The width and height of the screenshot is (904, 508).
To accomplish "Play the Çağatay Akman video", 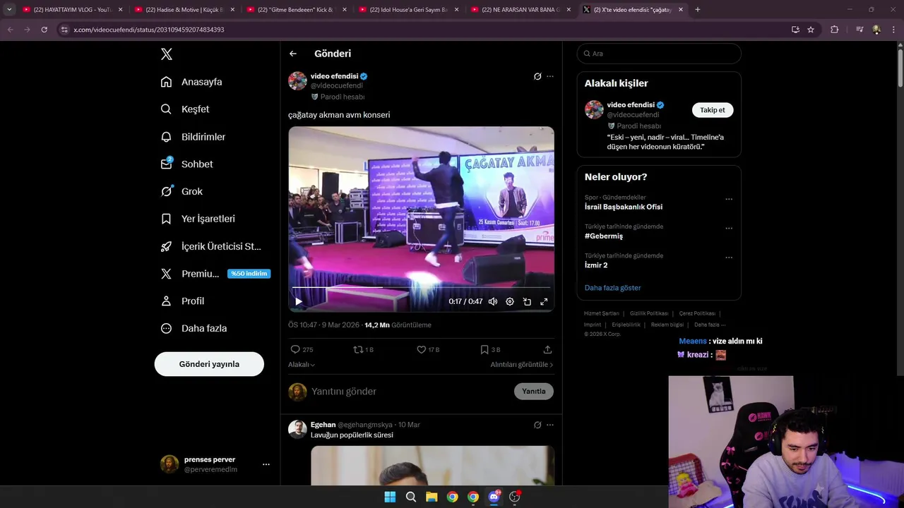I will coord(299,301).
